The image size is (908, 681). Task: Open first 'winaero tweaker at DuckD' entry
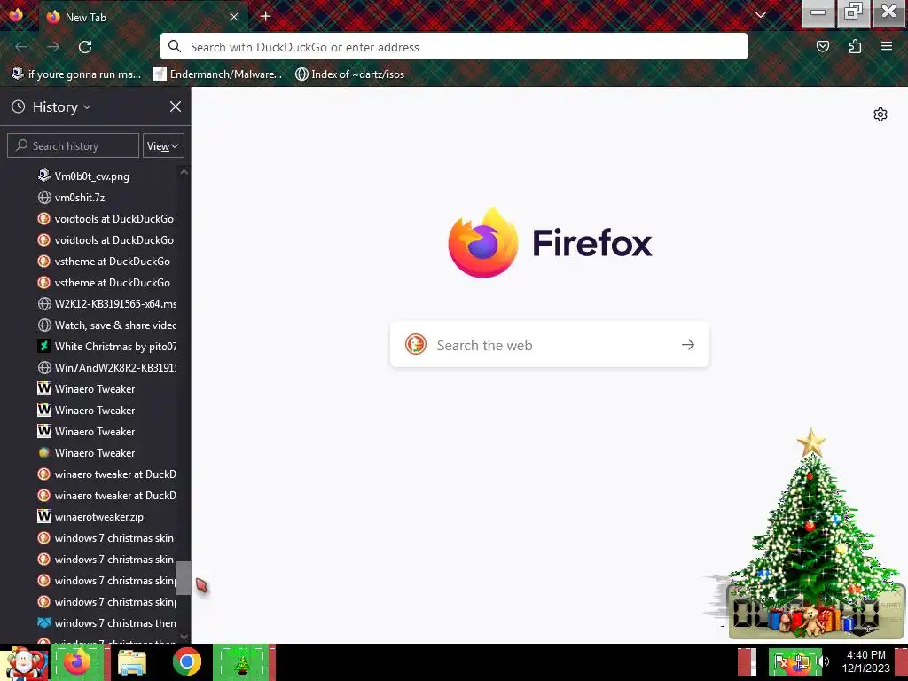pyautogui.click(x=106, y=474)
